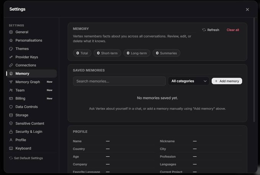Click the Set Default Settings reset icon
260x175 pixels.
pyautogui.click(x=11, y=158)
